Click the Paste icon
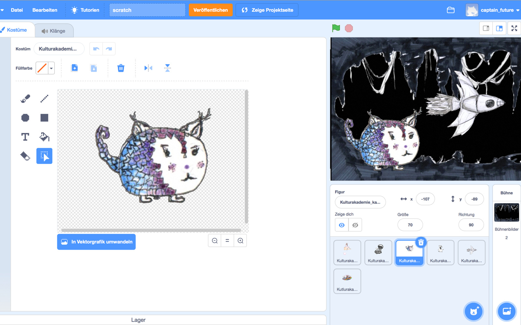 (93, 68)
